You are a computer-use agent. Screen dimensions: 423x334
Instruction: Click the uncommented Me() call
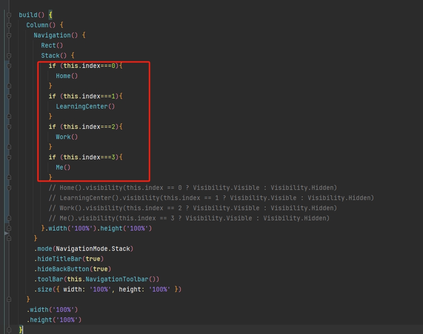pos(63,167)
